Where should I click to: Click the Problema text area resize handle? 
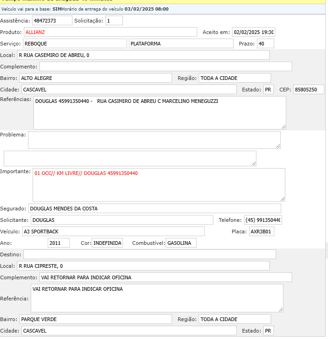coord(278,146)
